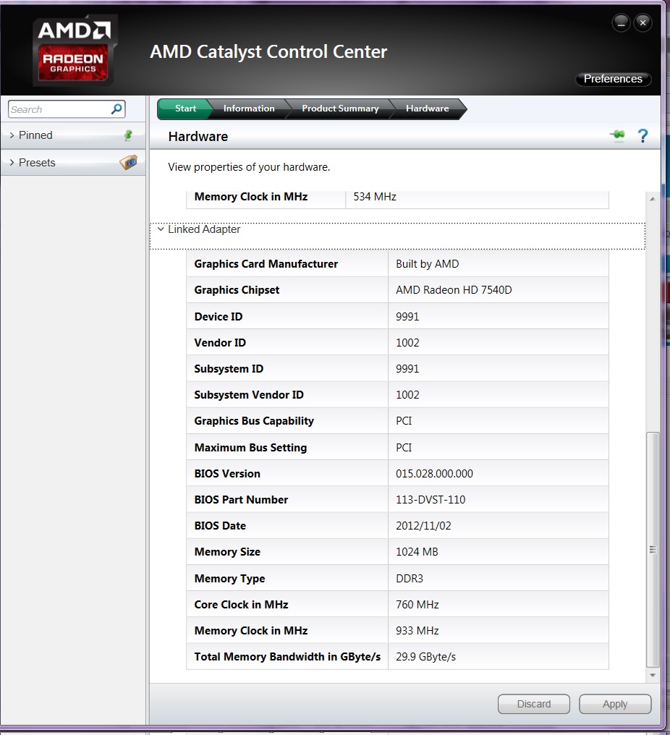
Task: Navigate to the Product Summary breadcrumb
Action: pos(339,109)
